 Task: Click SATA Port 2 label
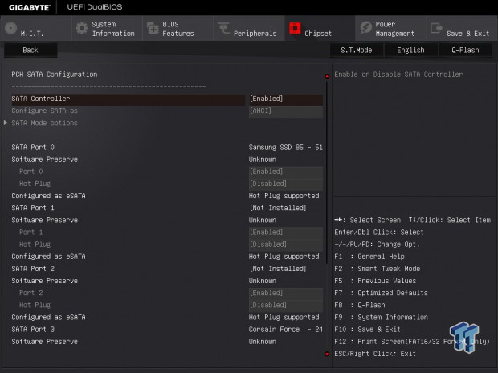tap(33, 269)
